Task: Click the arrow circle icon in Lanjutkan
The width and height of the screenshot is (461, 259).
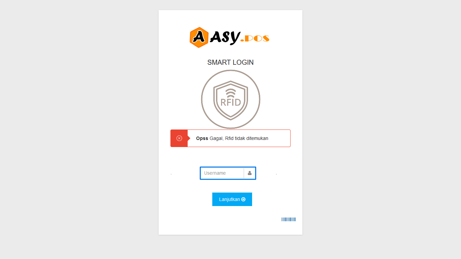Action: pyautogui.click(x=243, y=199)
